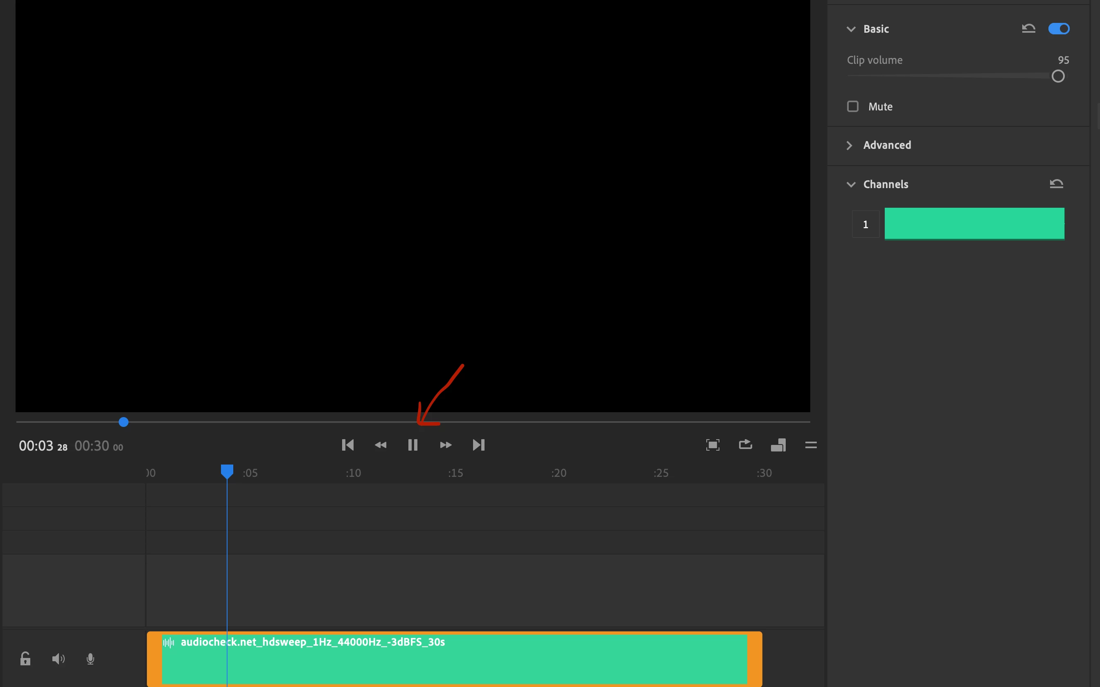Viewport: 1100px width, 687px height.
Task: Collapse the Channels section
Action: click(851, 184)
